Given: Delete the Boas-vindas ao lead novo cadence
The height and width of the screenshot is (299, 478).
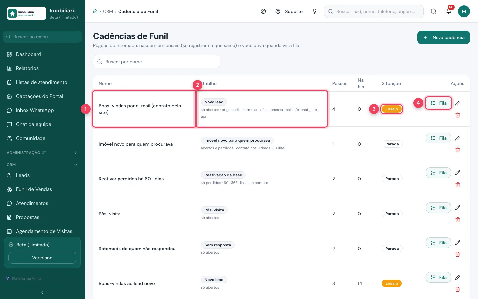Looking at the screenshot, I should click(x=458, y=289).
